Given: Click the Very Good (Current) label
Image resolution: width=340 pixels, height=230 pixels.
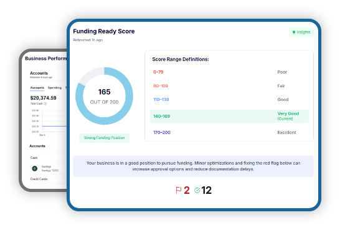Looking at the screenshot, I should coord(288,116).
